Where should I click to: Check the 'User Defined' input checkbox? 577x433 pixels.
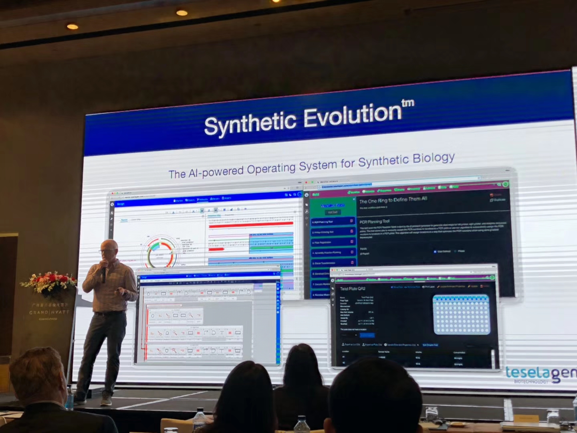[435, 252]
